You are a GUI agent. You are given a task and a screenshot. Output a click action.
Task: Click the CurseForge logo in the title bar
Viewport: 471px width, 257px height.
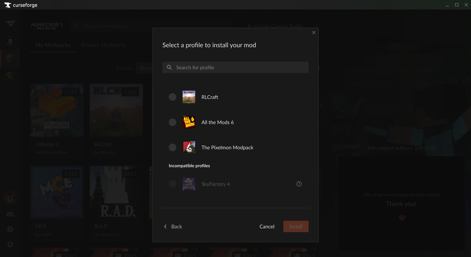(21, 5)
